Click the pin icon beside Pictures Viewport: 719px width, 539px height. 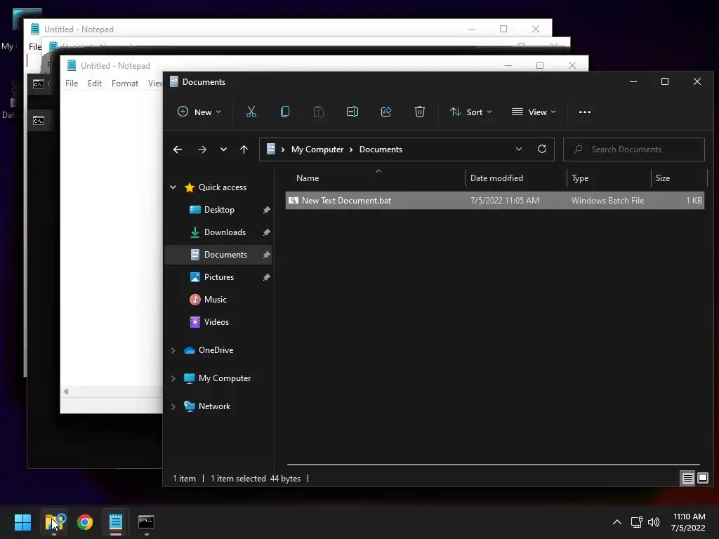coord(266,277)
